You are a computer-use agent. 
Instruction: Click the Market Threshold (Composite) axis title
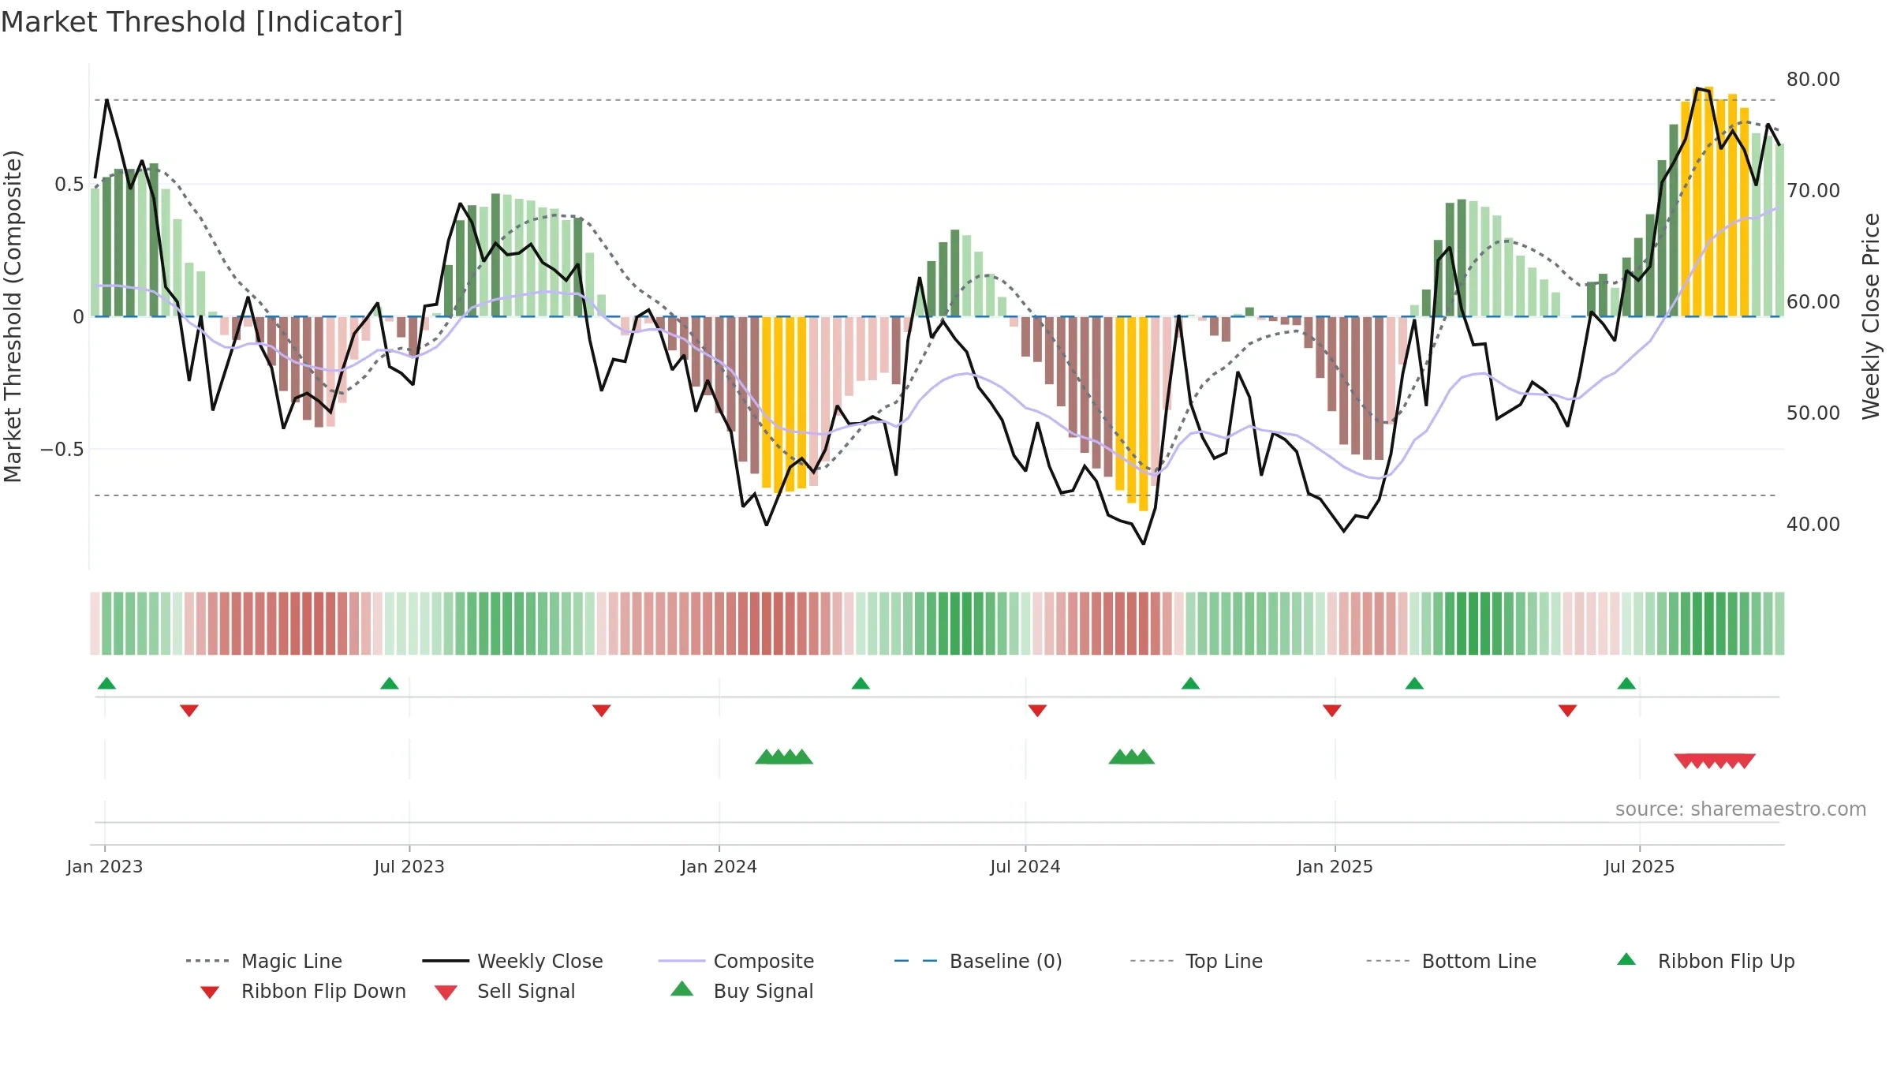point(13,316)
